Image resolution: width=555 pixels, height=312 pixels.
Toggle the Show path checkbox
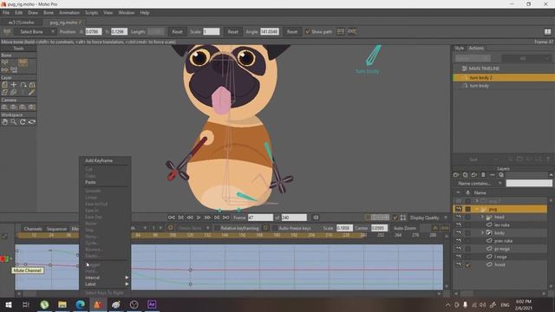click(308, 31)
